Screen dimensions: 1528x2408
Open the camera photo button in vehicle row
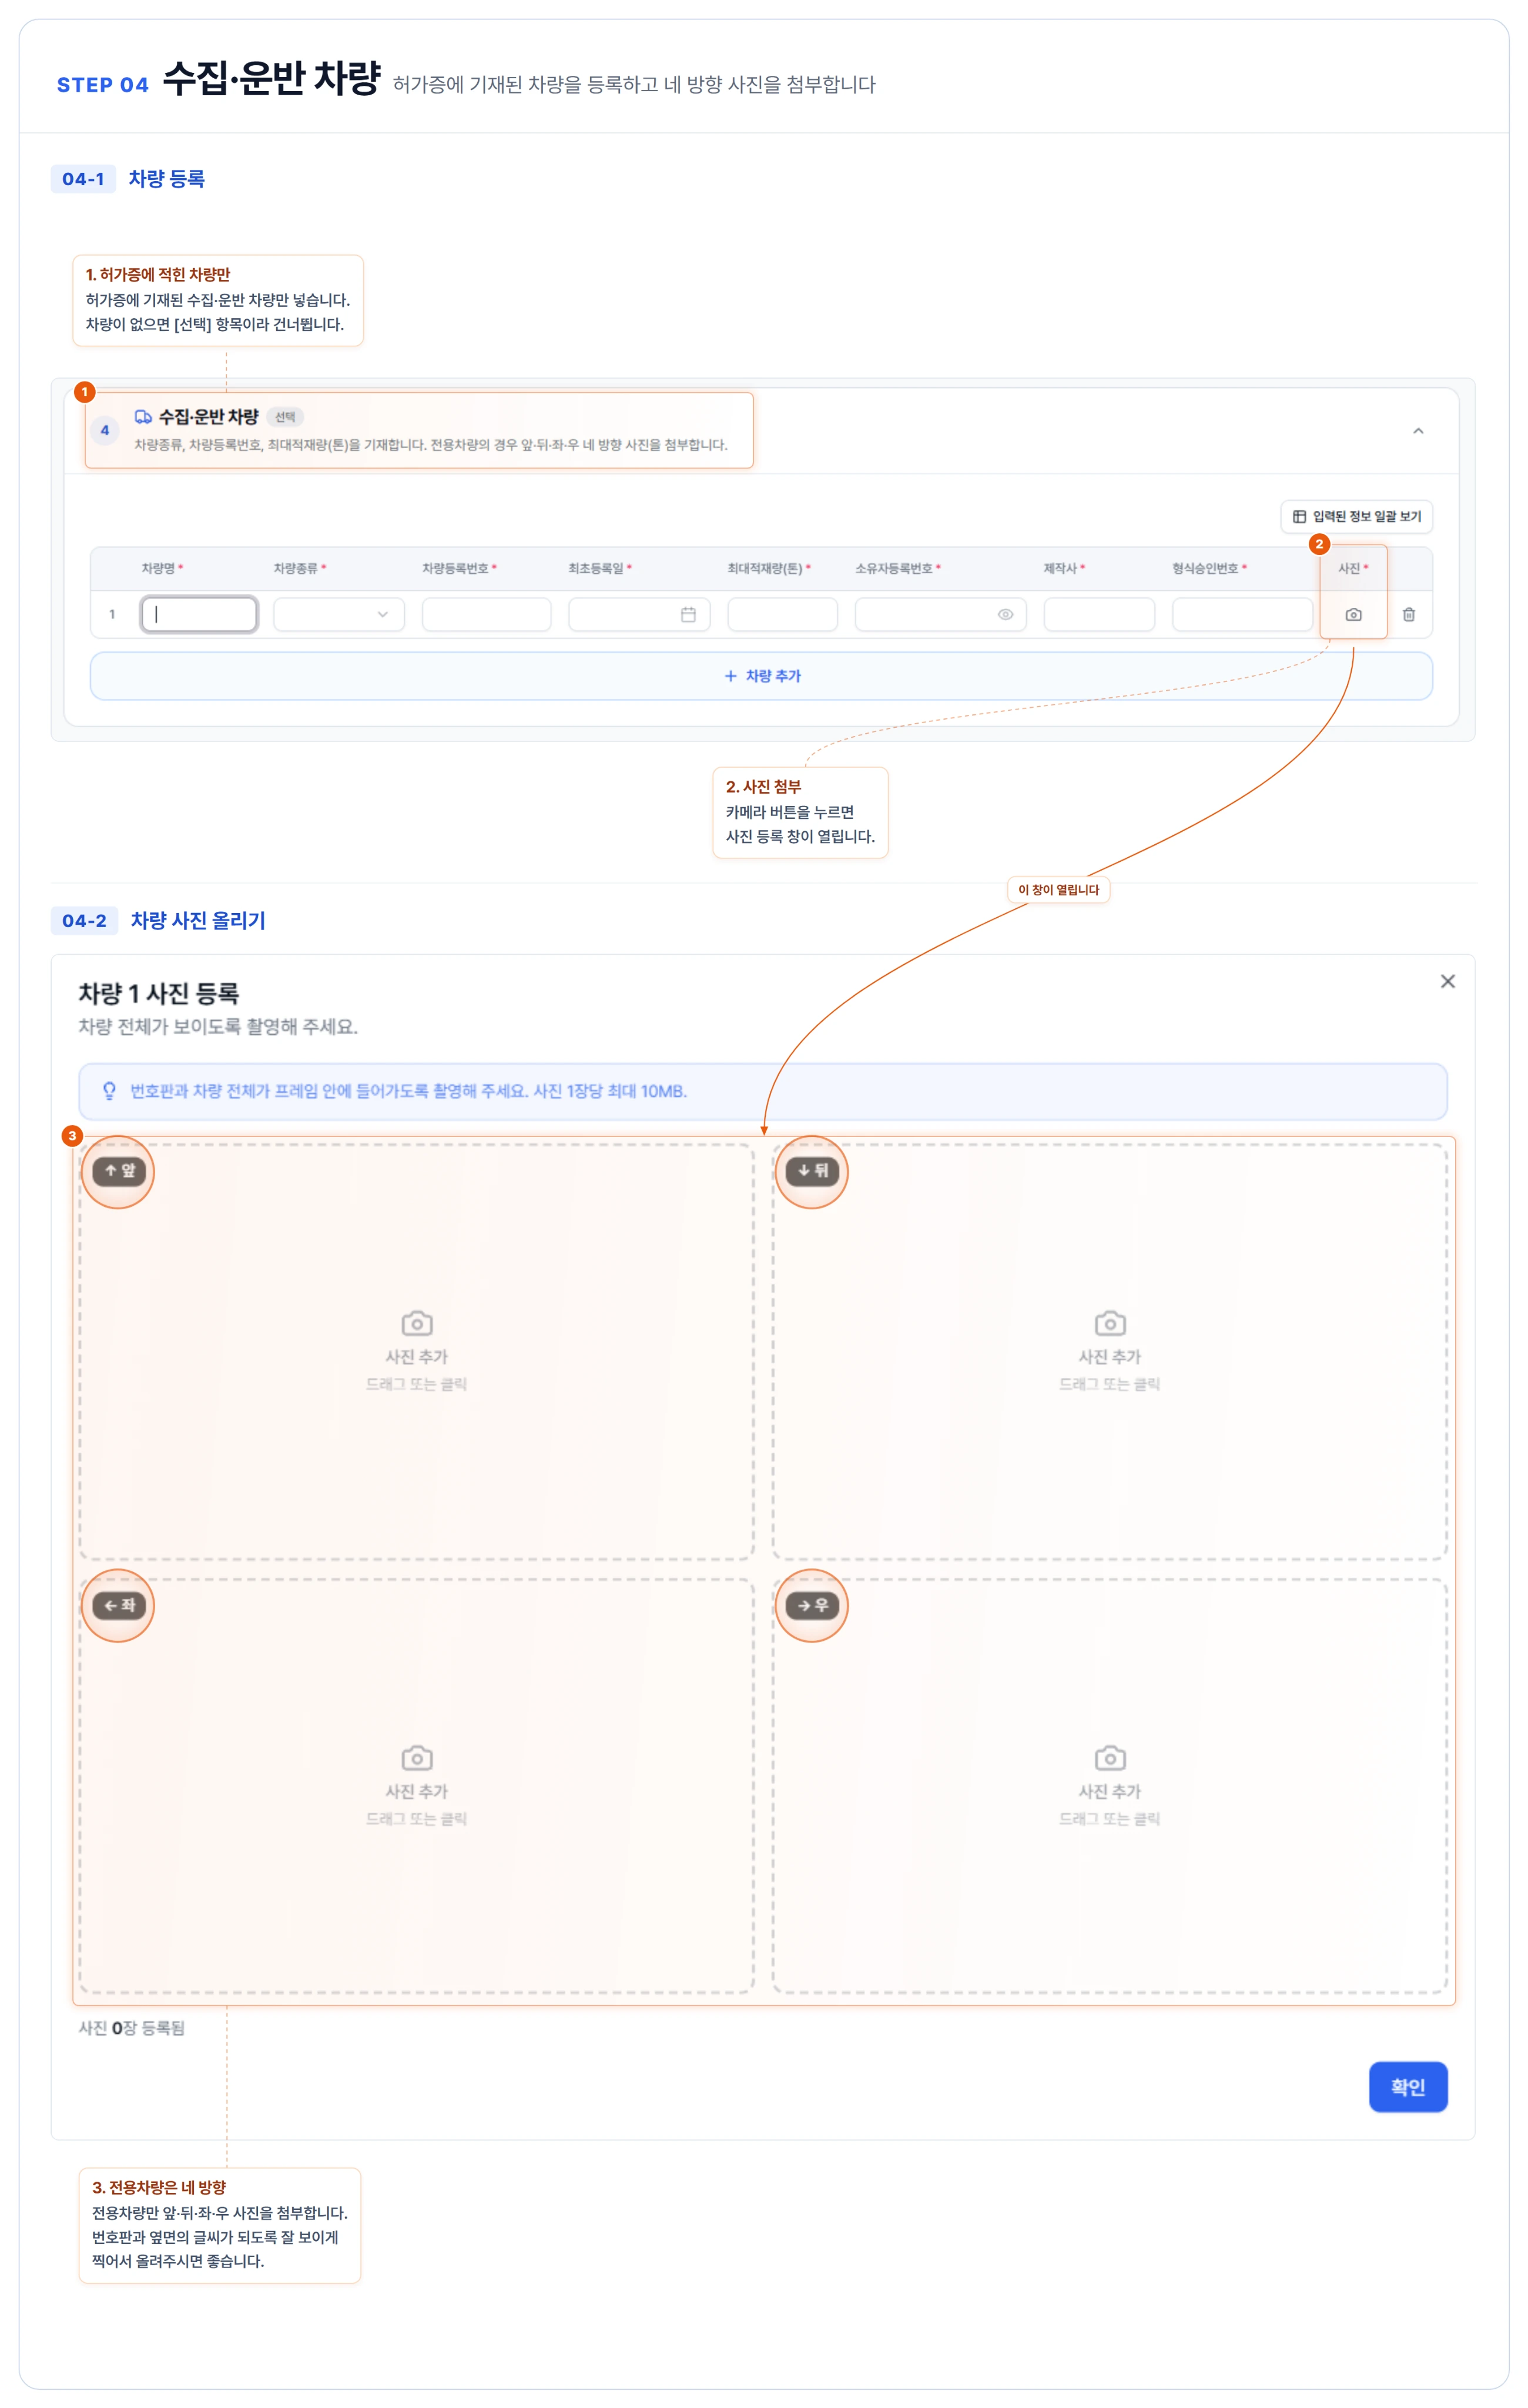point(1353,614)
